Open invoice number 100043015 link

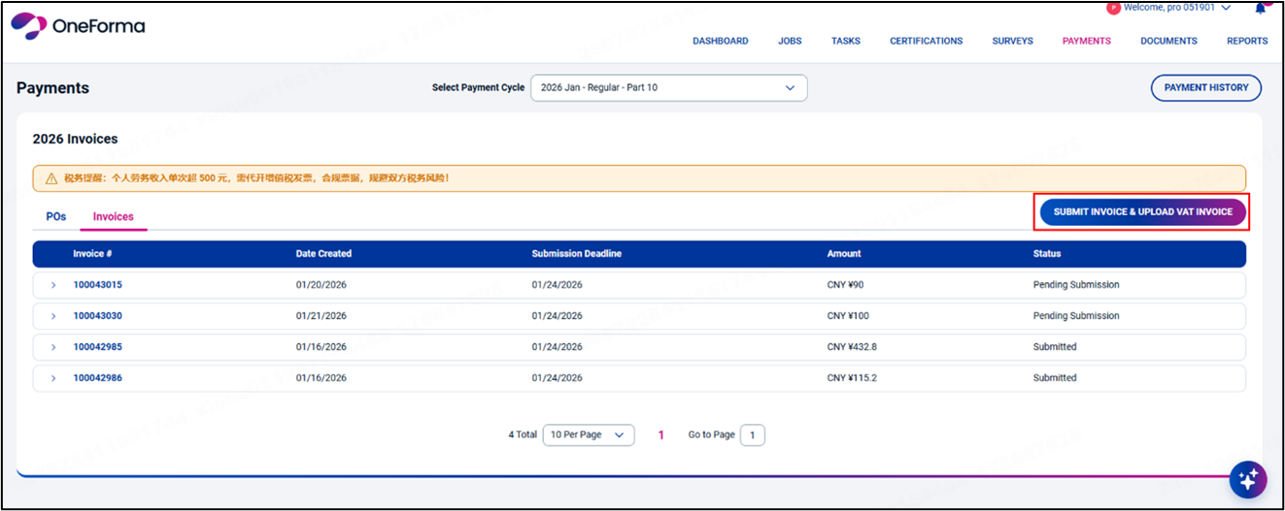point(97,285)
